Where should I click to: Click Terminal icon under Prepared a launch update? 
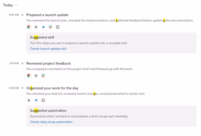click(58, 27)
